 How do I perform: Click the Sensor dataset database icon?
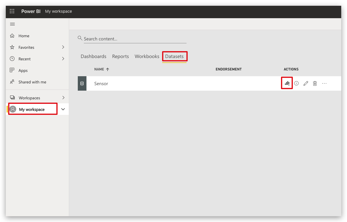coord(82,83)
